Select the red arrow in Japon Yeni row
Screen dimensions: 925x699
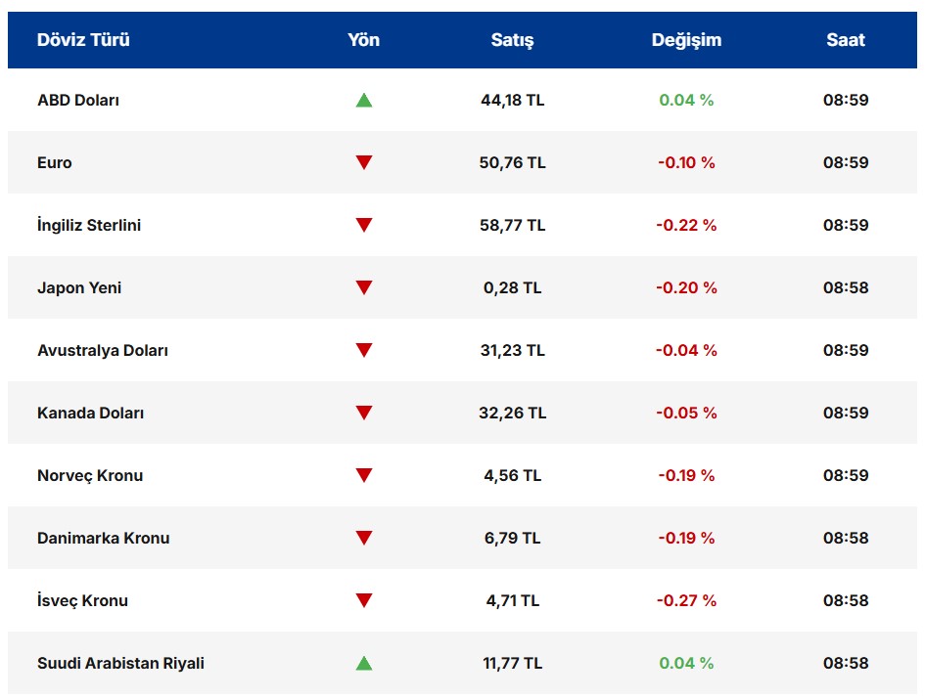pos(364,287)
